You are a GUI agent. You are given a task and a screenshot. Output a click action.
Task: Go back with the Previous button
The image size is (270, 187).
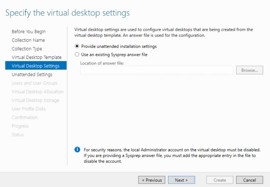pos(151,180)
